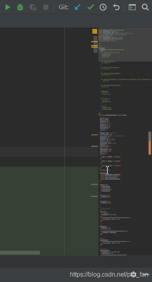Run the project with the green play button
152x282 pixels.
point(8,8)
